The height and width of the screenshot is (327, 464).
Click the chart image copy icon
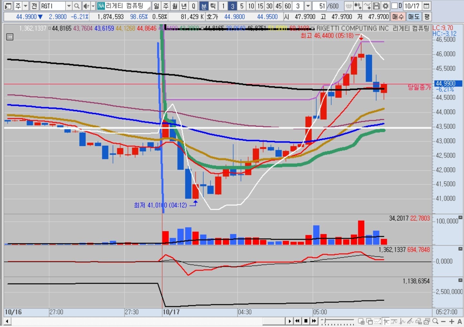(x=427, y=321)
